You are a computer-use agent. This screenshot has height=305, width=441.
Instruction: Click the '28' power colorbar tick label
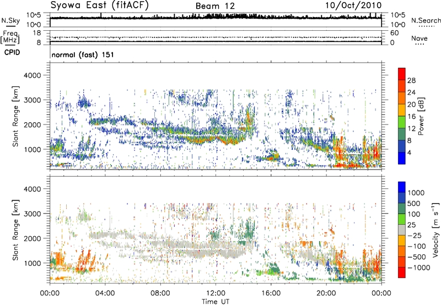pyautogui.click(x=411, y=80)
